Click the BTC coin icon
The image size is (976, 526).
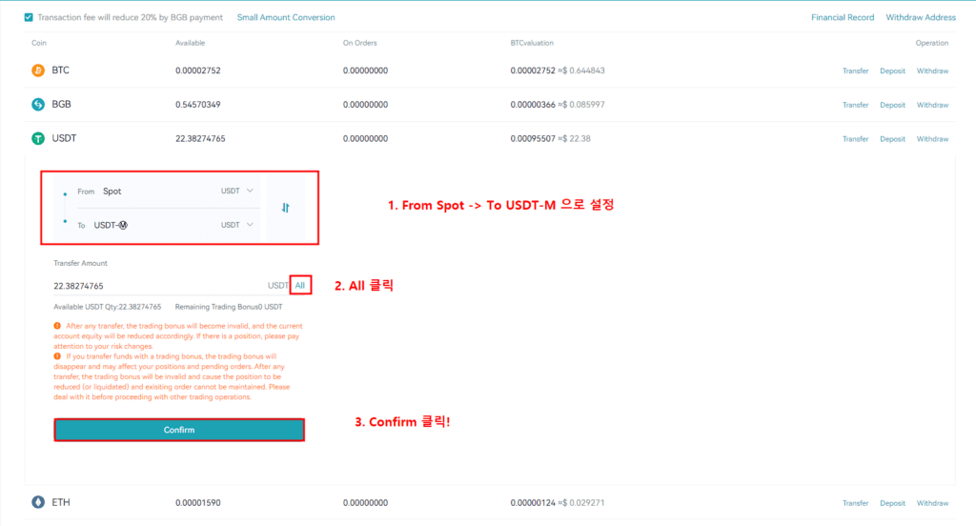(38, 71)
